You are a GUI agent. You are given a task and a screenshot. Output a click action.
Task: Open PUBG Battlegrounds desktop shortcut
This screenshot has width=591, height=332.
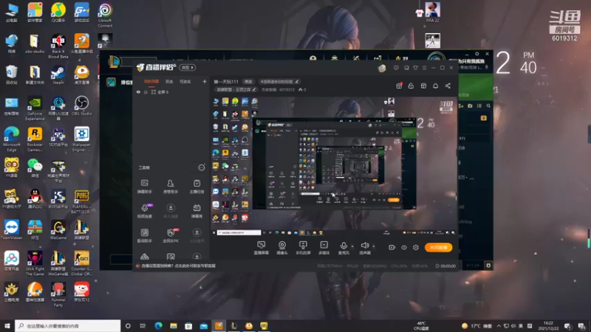81,201
